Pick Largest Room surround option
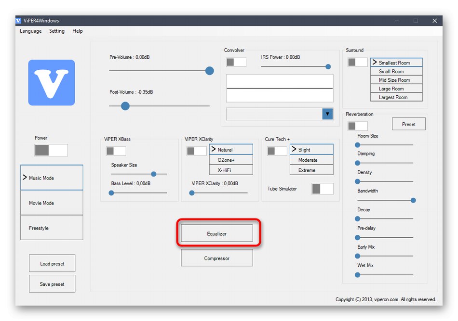Image resolution: width=458 pixels, height=321 pixels. [396, 97]
